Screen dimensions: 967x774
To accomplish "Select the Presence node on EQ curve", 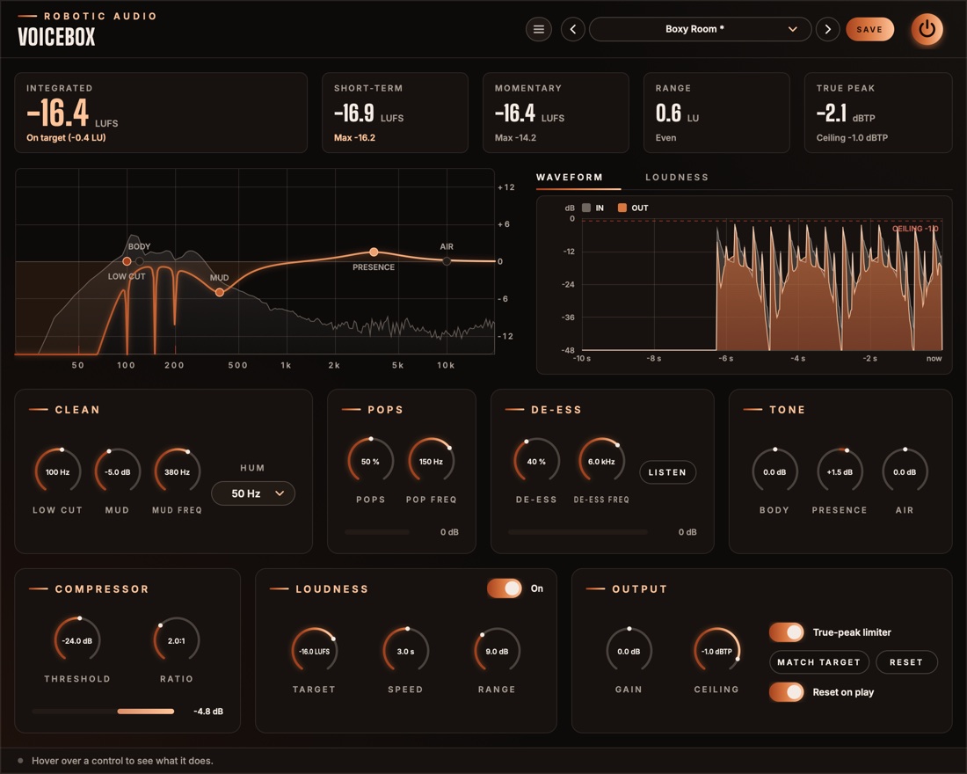I will (x=374, y=252).
